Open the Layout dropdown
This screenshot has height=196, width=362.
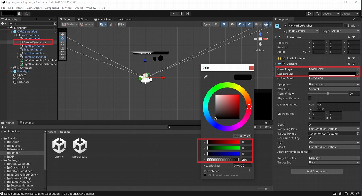[x=350, y=14]
